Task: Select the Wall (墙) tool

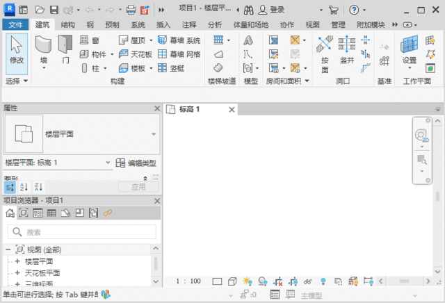Action: click(x=43, y=51)
